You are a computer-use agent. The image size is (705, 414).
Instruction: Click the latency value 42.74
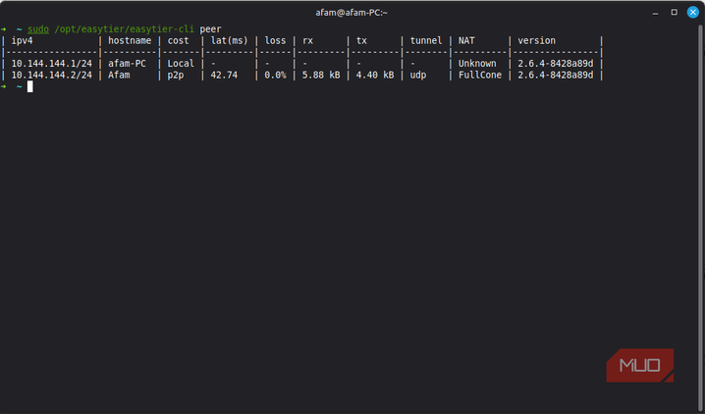224,75
